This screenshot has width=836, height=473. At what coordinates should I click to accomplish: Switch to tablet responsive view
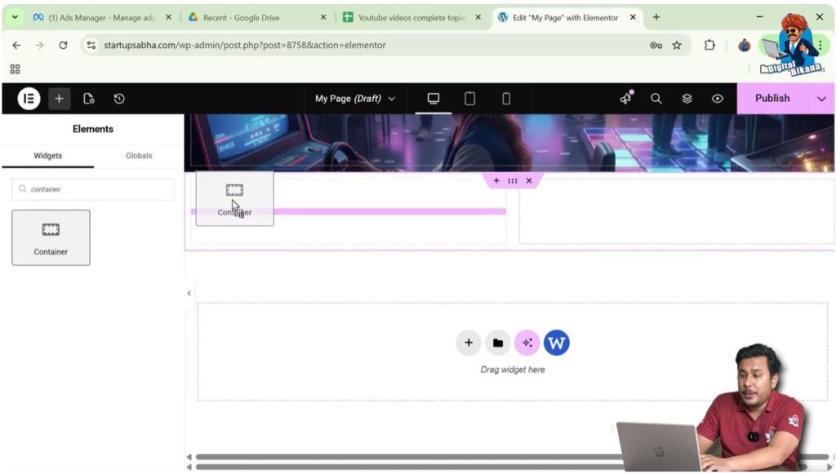click(469, 99)
